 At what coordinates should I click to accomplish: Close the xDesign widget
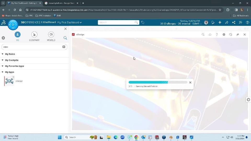(245, 34)
